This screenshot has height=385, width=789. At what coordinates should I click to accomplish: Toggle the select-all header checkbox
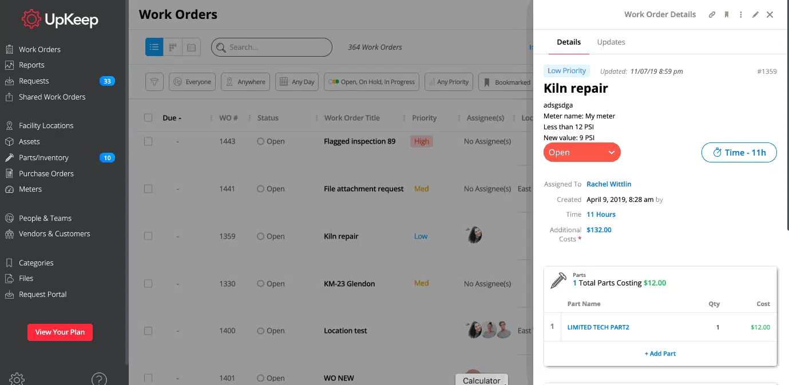pyautogui.click(x=148, y=118)
